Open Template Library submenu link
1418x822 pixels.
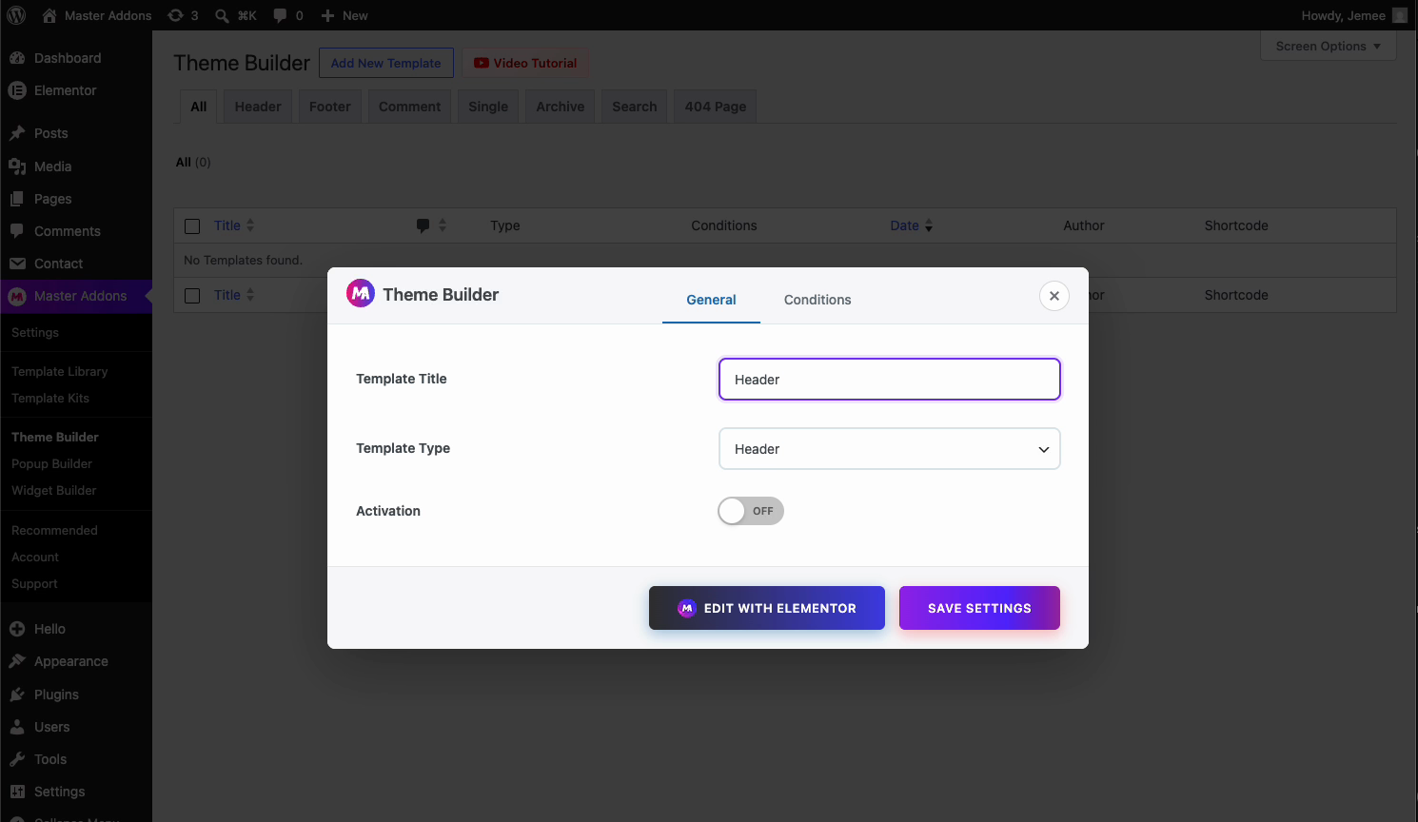(x=59, y=371)
